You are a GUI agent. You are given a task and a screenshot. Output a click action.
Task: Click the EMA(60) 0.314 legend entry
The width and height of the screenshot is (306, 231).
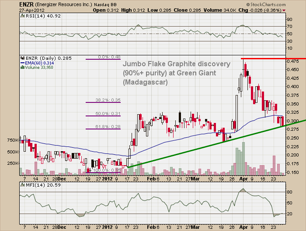pyautogui.click(x=39, y=63)
